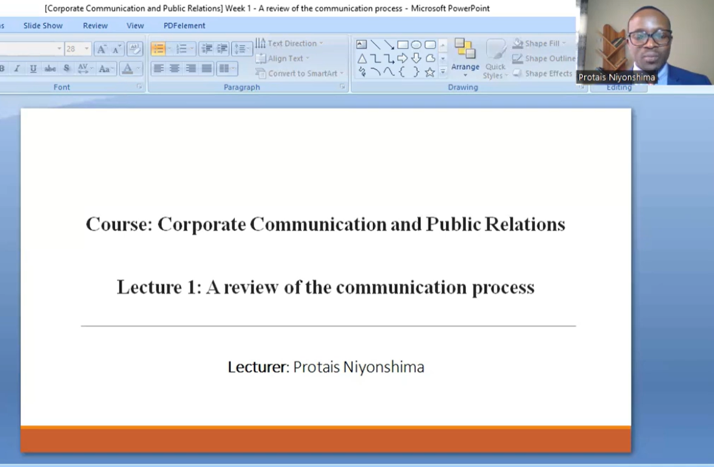Open Shape Effects options

(x=542, y=73)
